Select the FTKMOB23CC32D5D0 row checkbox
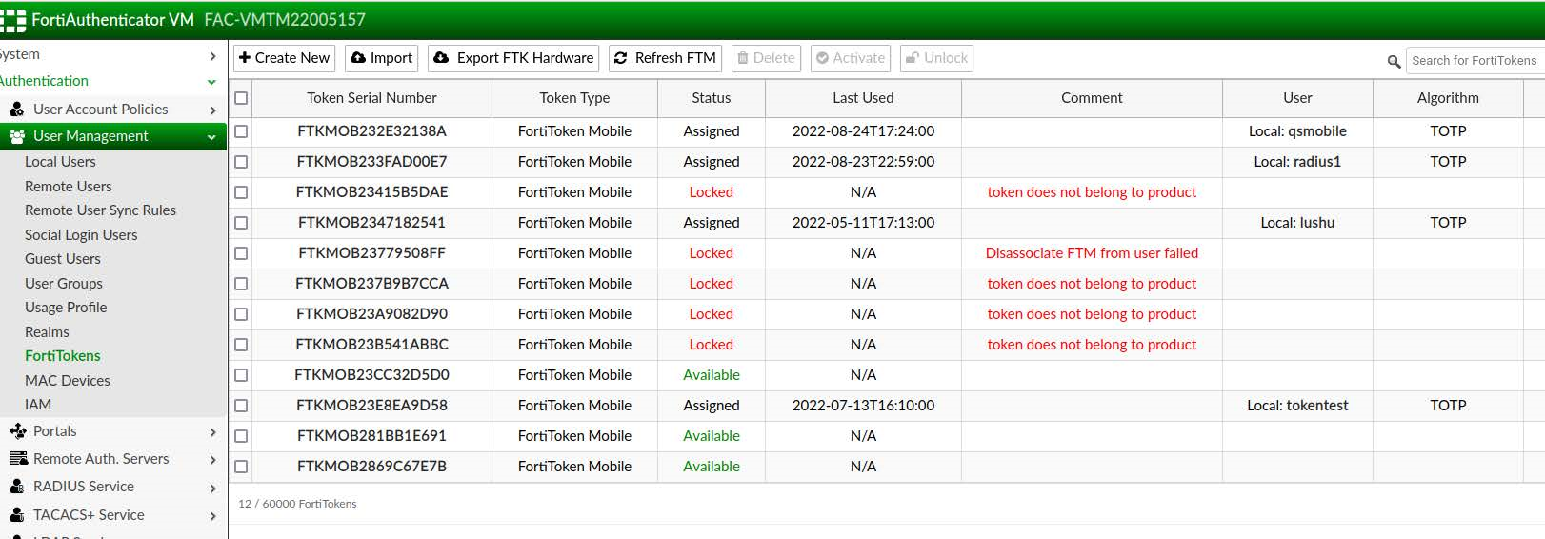Image resolution: width=1545 pixels, height=539 pixels. pos(241,375)
